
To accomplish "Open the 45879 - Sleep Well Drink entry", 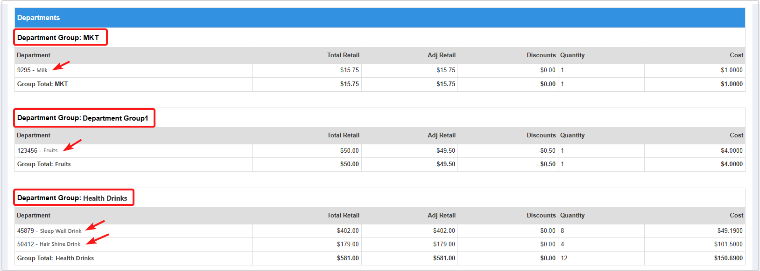I will [49, 231].
